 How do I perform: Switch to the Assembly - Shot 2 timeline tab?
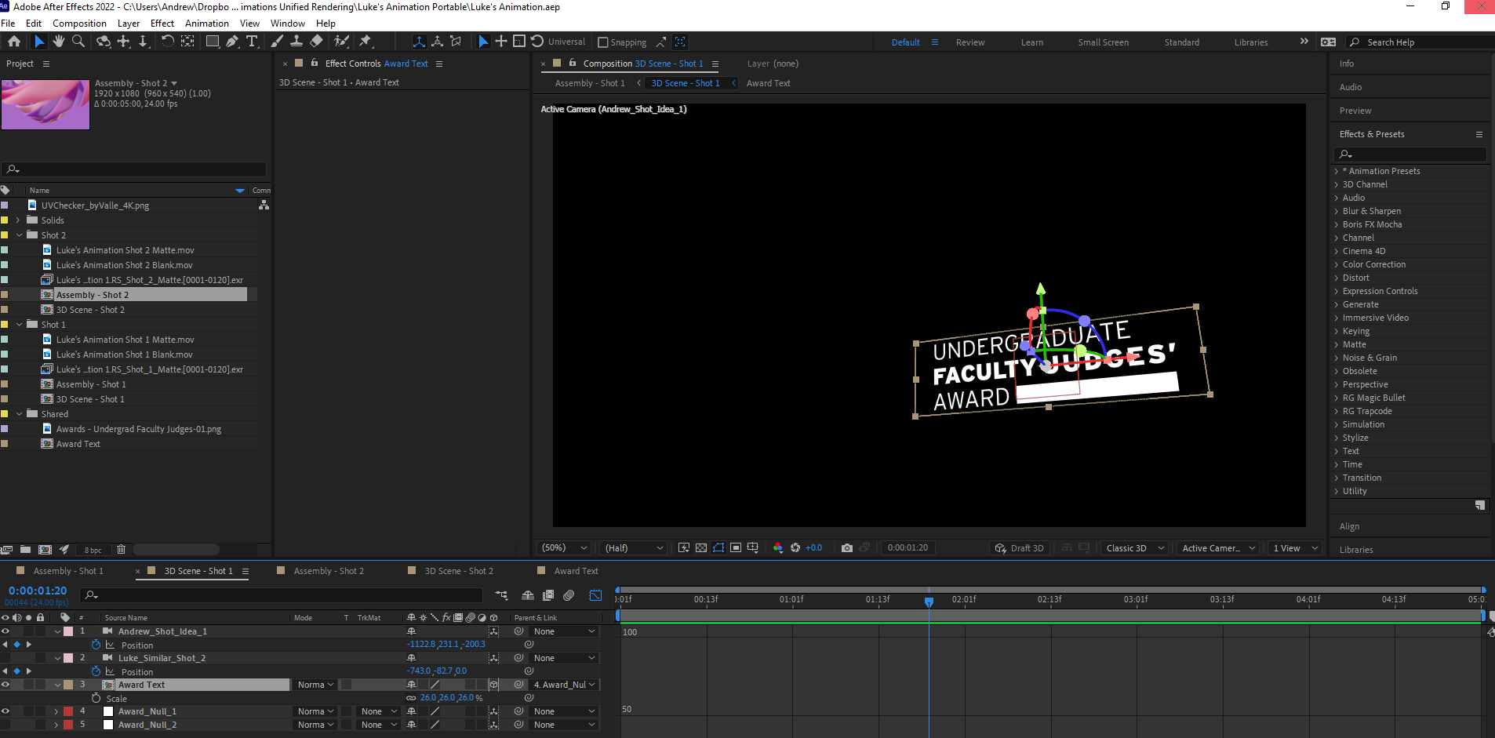[x=328, y=571]
